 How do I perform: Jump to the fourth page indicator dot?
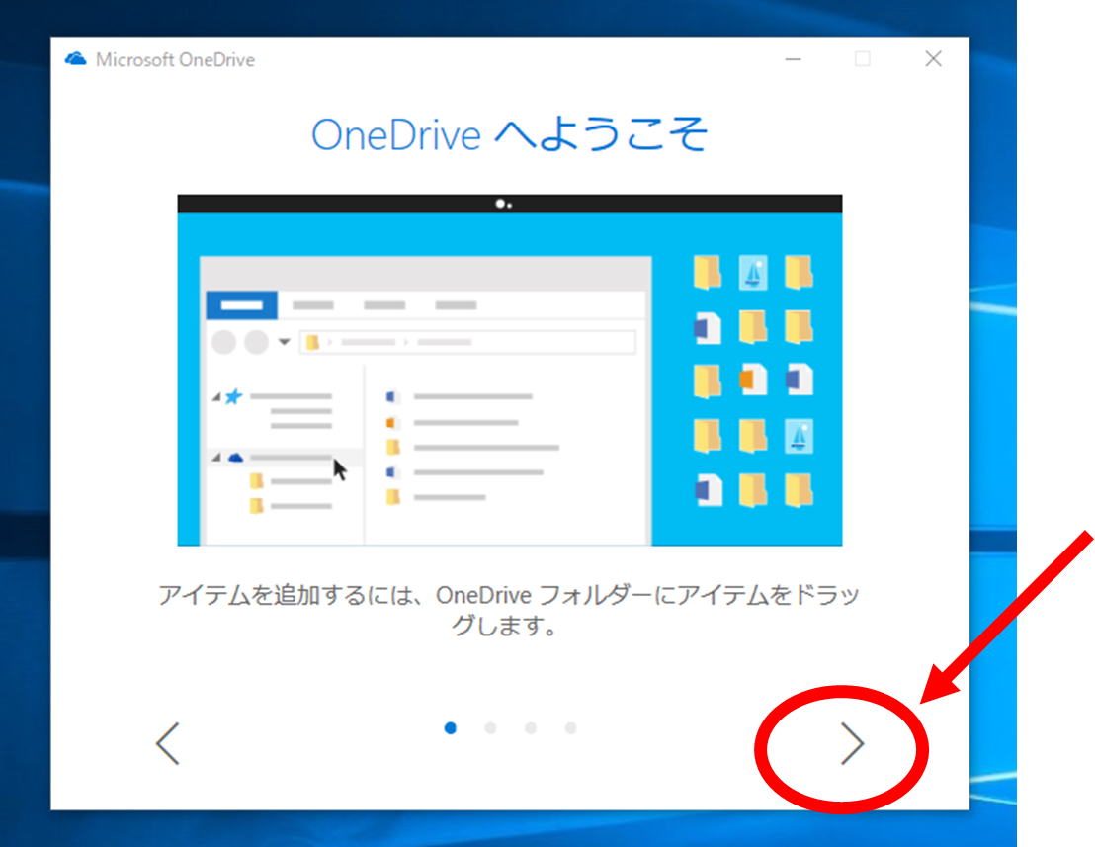(570, 728)
